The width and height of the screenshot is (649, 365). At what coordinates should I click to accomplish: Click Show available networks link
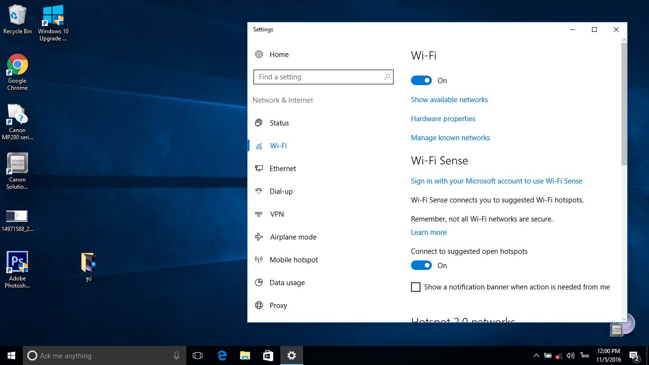pyautogui.click(x=449, y=100)
